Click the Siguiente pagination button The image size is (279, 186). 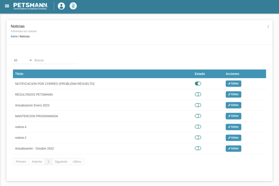tap(61, 162)
